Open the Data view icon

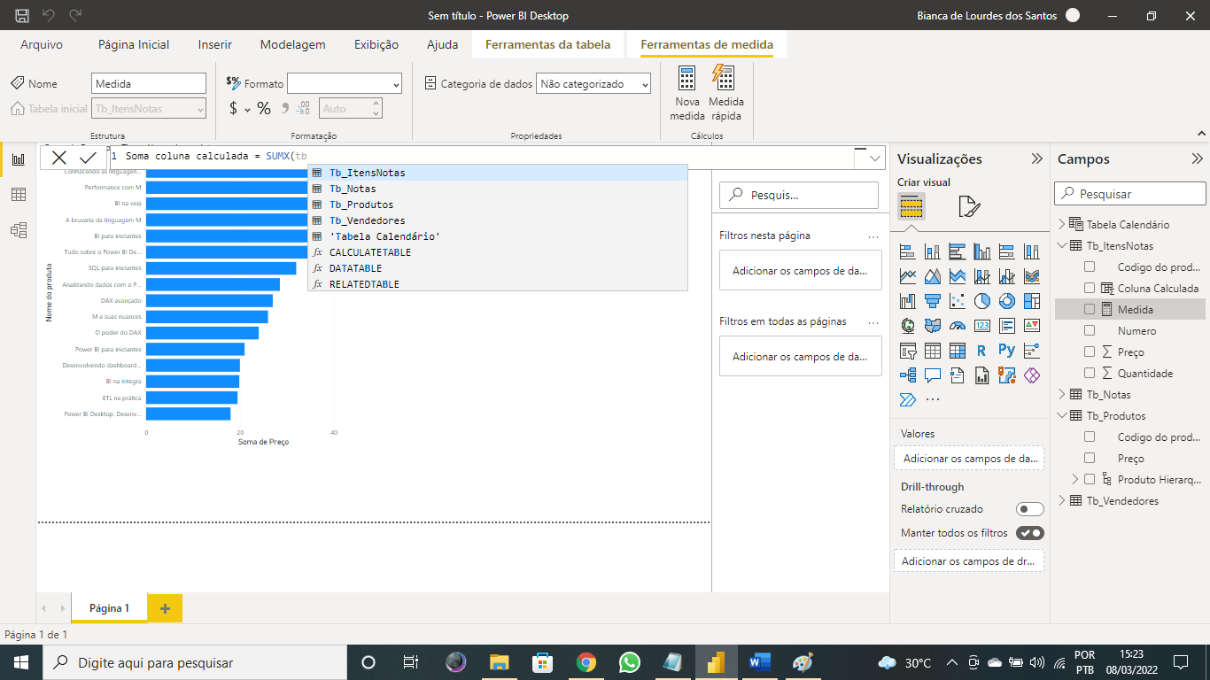[18, 195]
